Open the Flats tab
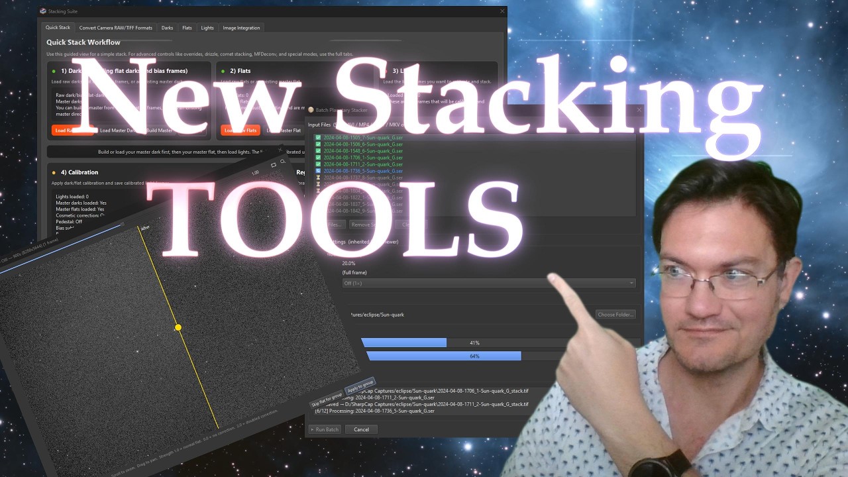The image size is (848, 477). click(187, 28)
